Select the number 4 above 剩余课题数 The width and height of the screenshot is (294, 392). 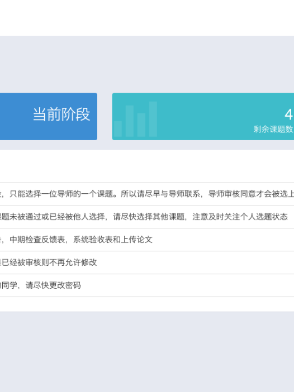(288, 114)
